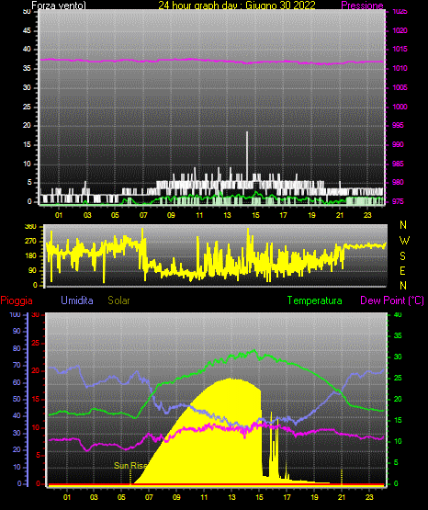The image size is (428, 510).
Task: Click the Dew Point (°C) legend label
Action: (392, 300)
